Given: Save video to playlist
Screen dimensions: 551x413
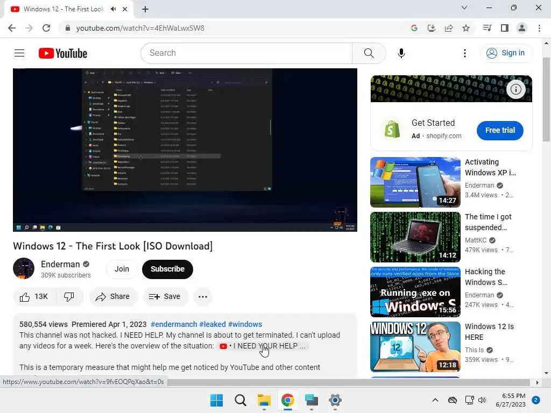Looking at the screenshot, I should tap(165, 297).
